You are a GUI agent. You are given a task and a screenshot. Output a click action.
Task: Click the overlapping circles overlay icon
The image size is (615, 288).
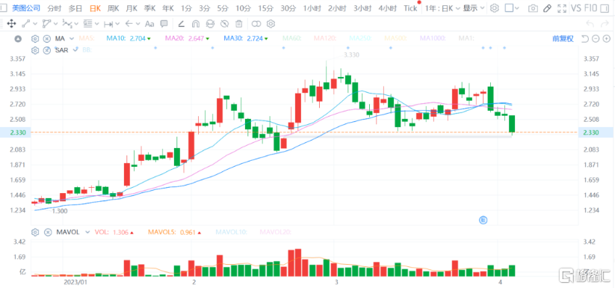[x=256, y=24]
